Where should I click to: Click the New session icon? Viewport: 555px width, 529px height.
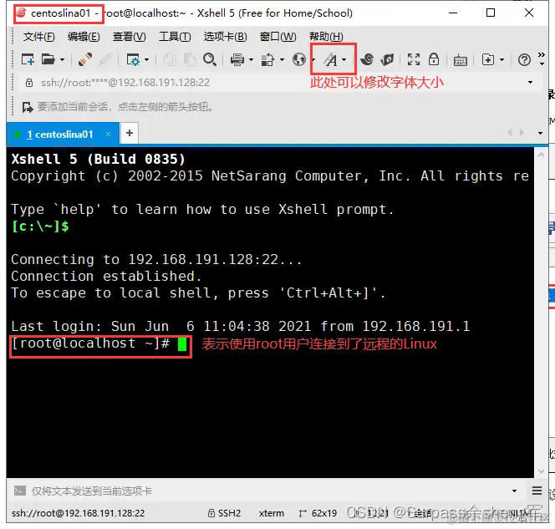tap(28, 59)
